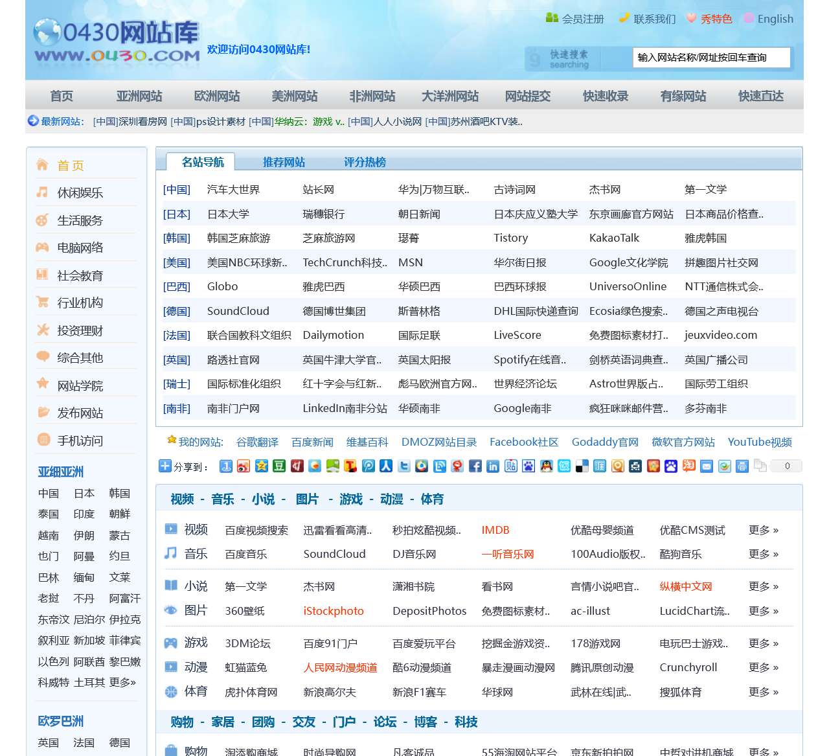Screen dimensions: 829x756
Task: Click the English language link
Action: 775,19
